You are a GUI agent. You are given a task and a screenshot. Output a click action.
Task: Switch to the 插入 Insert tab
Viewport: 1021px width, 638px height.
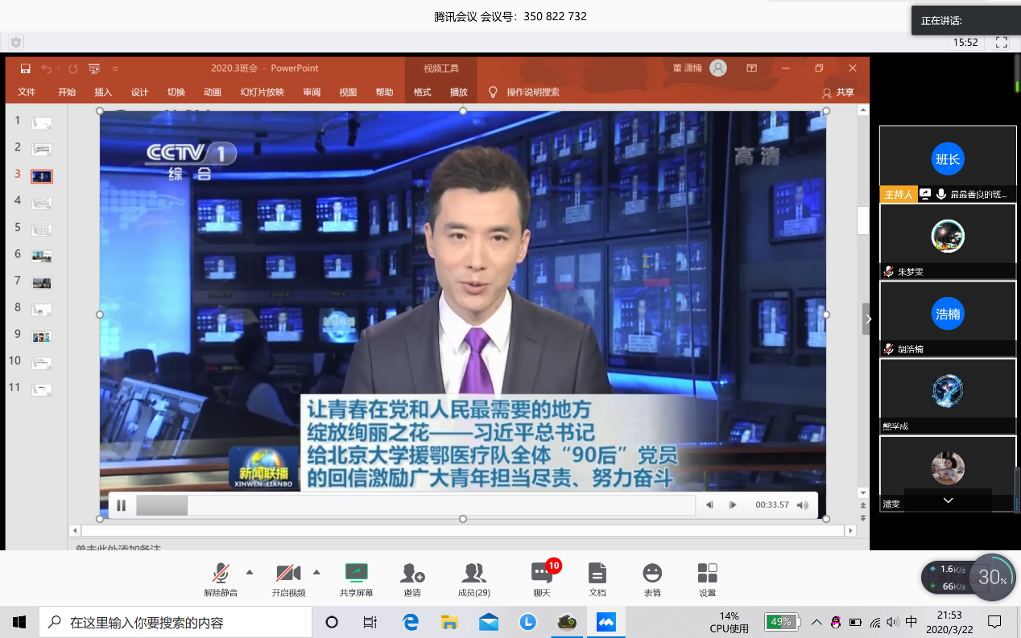[103, 92]
